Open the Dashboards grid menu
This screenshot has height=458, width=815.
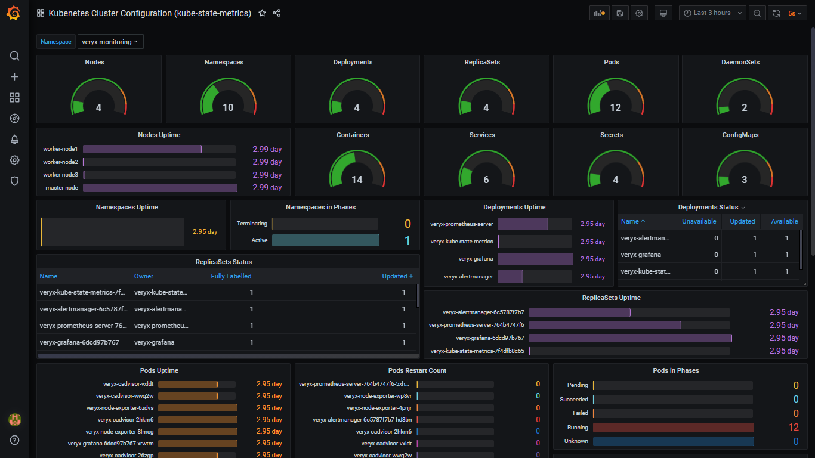click(14, 97)
